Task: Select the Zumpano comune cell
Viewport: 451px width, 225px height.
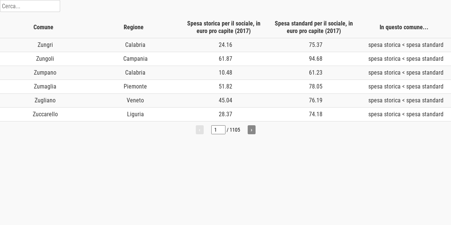Action: [x=45, y=73]
